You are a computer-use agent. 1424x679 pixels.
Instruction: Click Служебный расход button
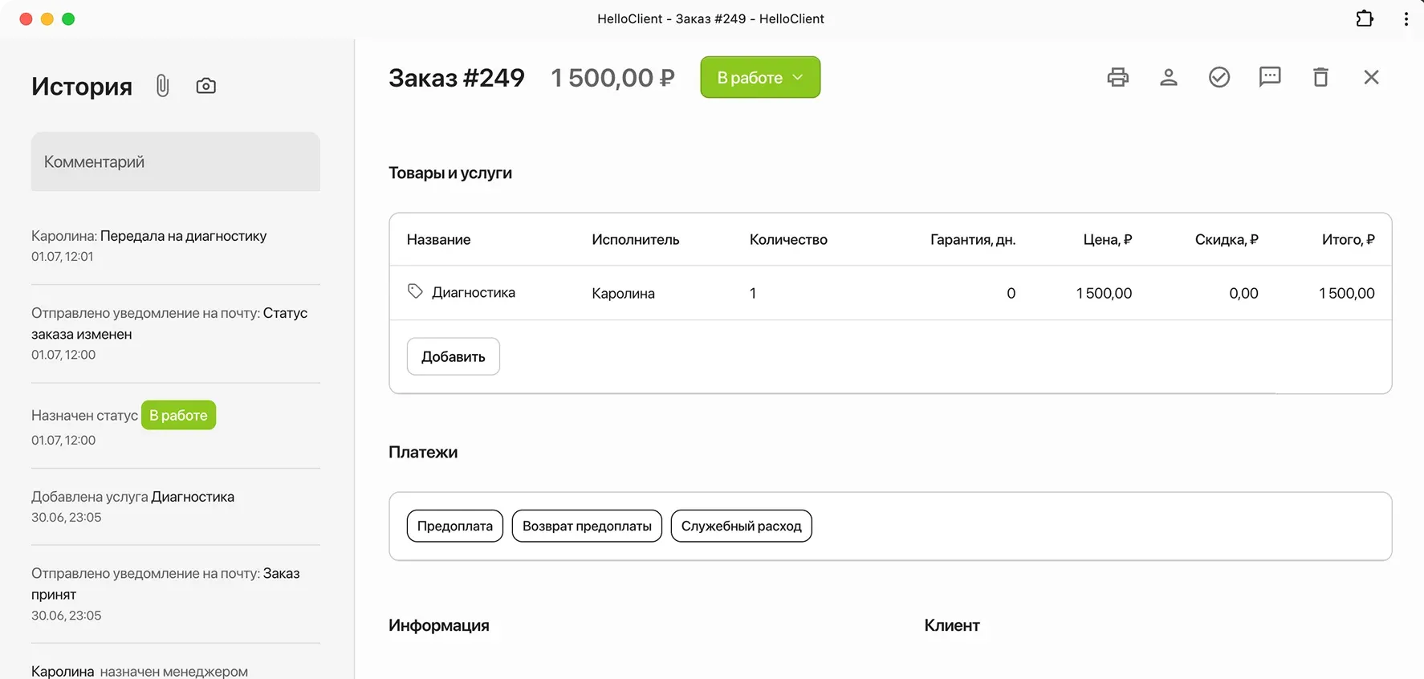click(x=741, y=526)
